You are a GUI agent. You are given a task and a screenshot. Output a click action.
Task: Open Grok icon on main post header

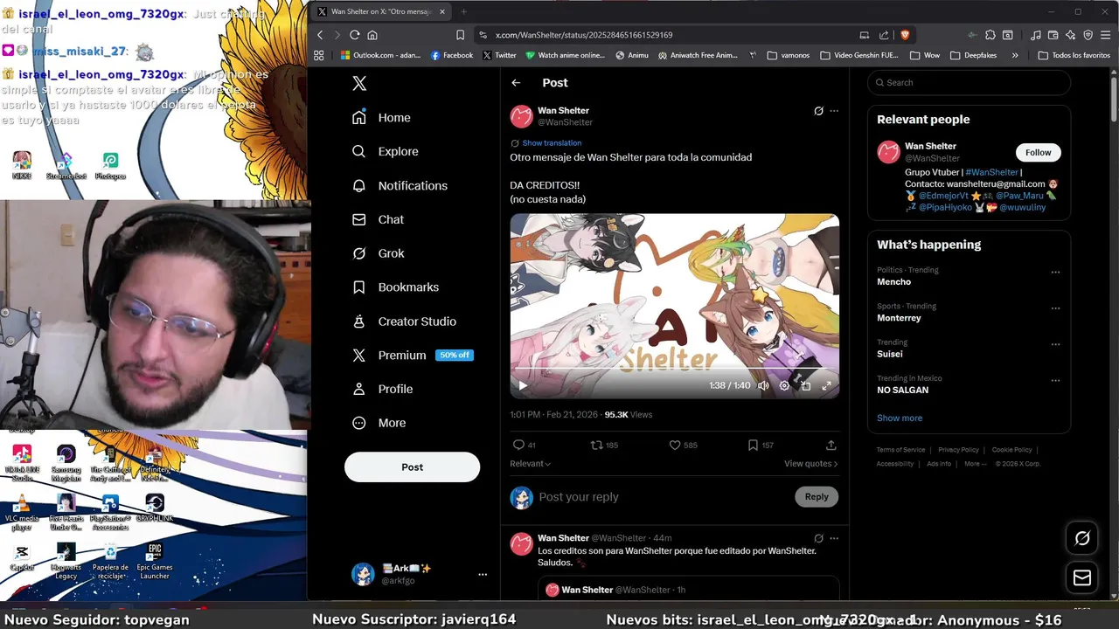point(818,111)
